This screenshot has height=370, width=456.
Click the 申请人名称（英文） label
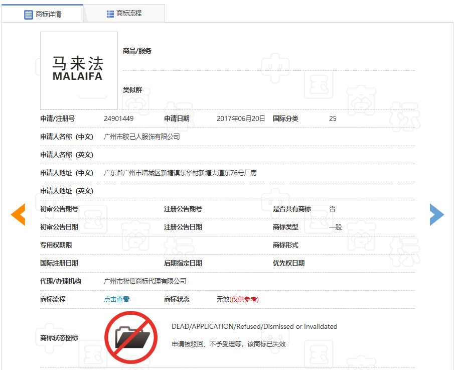pos(67,155)
